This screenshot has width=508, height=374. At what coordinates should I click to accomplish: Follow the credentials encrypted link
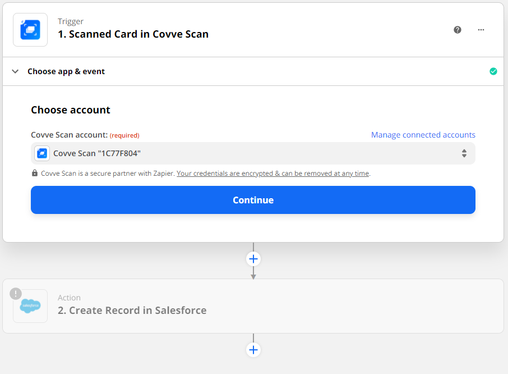coord(273,174)
